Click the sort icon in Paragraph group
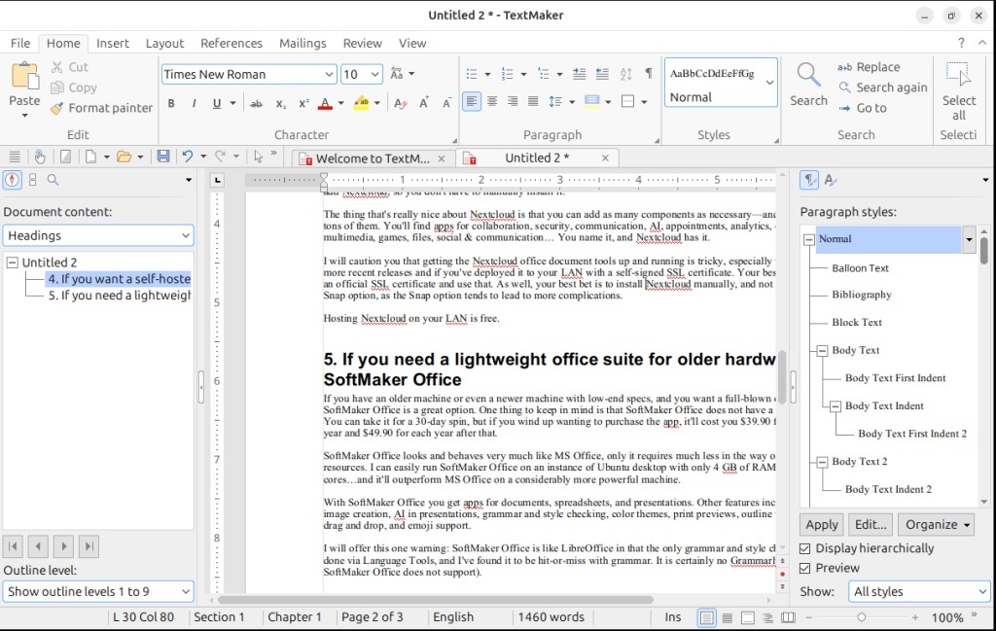996x631 pixels. click(x=625, y=74)
